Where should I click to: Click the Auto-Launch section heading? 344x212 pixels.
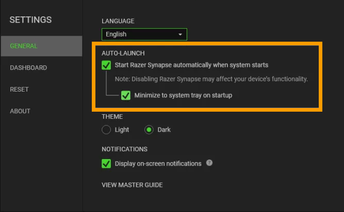[123, 53]
